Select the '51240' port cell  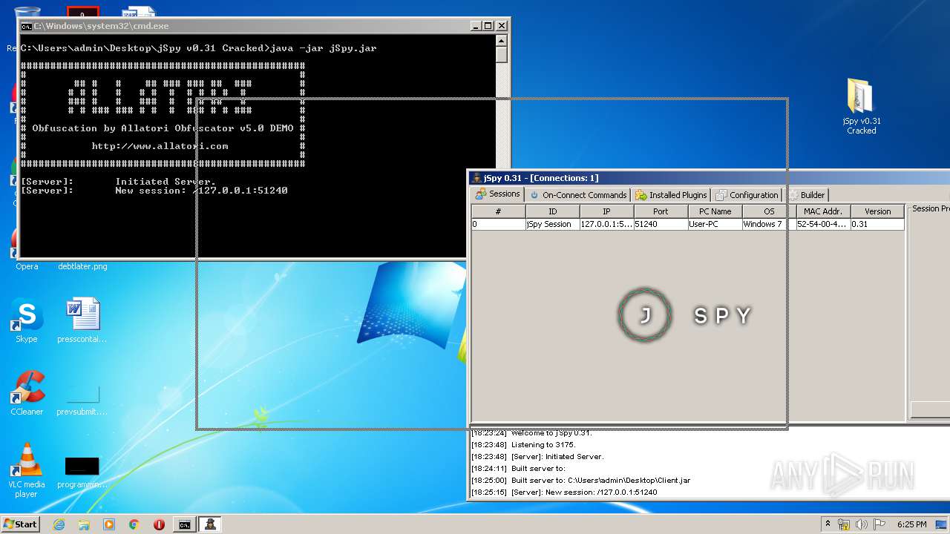(661, 224)
